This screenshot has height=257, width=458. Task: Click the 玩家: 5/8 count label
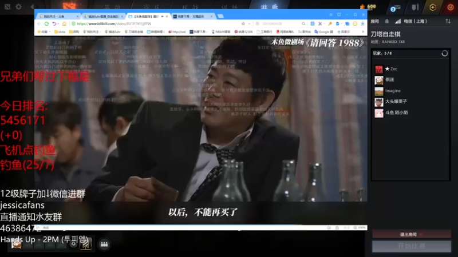[382, 53]
